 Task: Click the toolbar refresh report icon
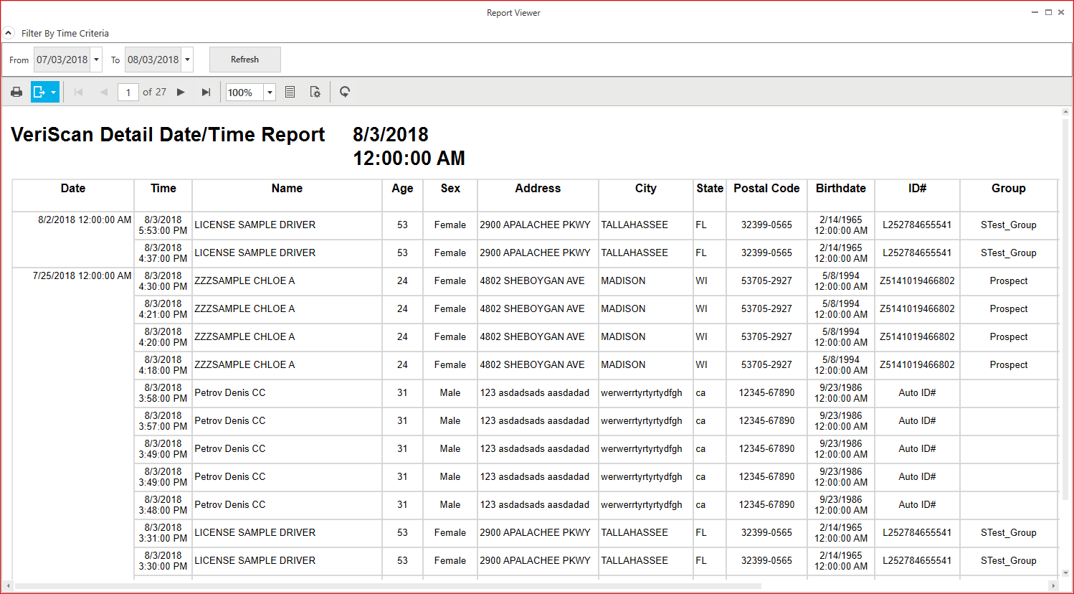[x=345, y=92]
